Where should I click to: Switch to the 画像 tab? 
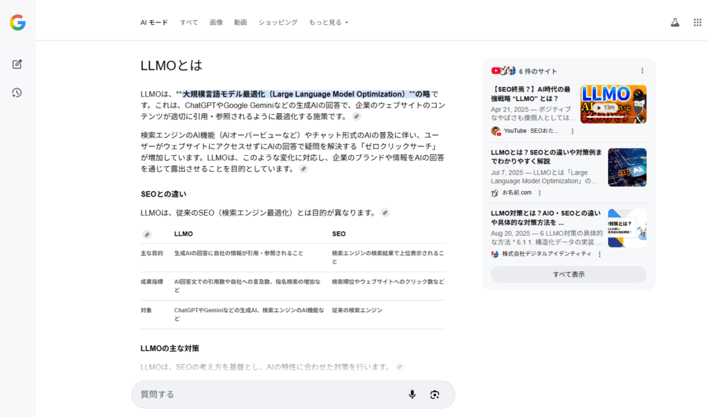click(216, 22)
